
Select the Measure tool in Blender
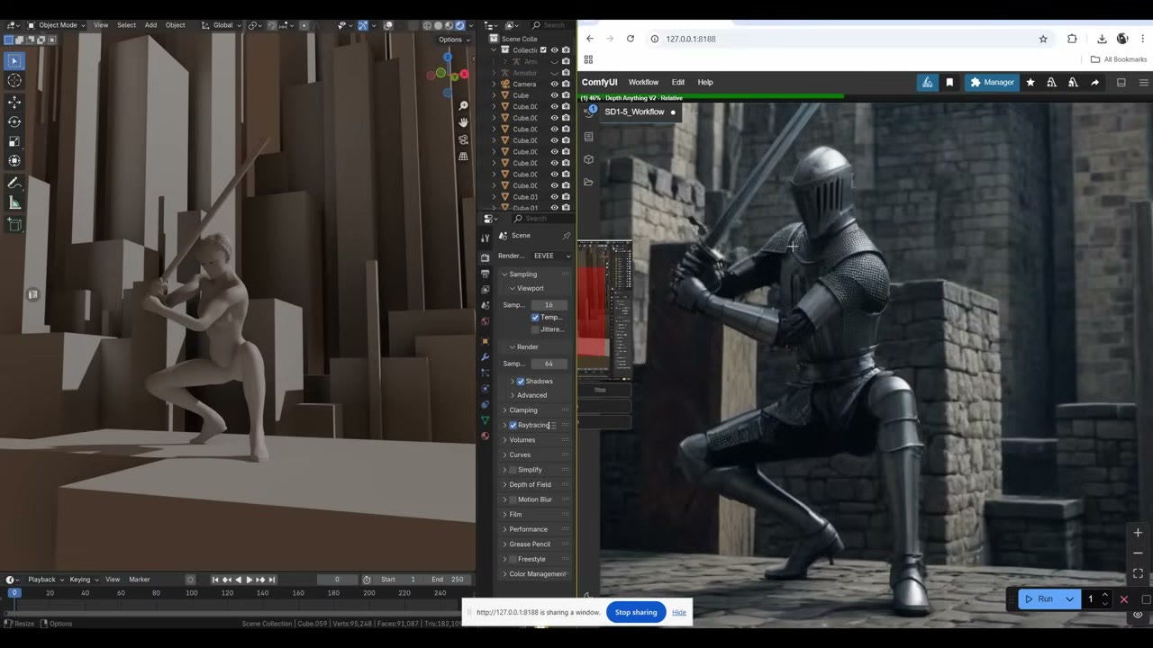point(14,202)
